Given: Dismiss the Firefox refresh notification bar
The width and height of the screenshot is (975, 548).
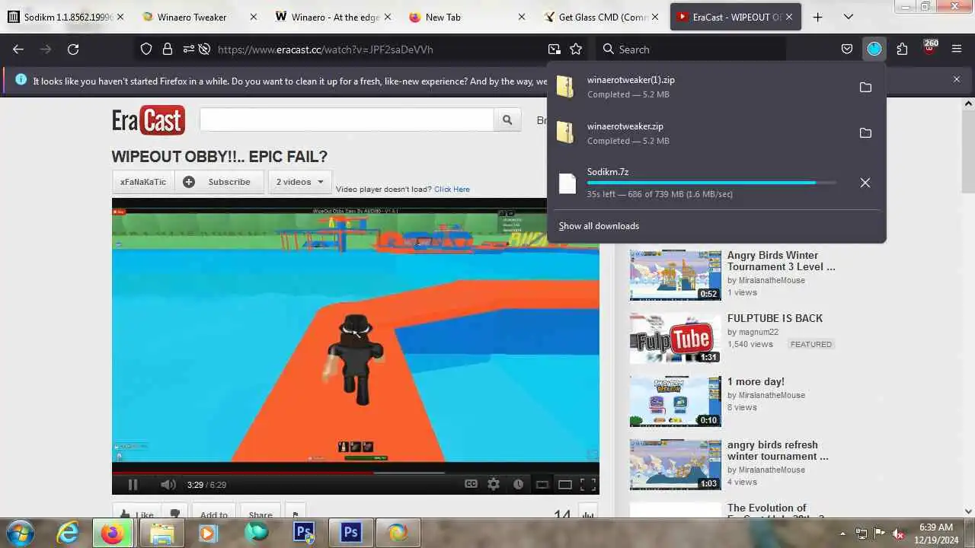Looking at the screenshot, I should click(957, 79).
